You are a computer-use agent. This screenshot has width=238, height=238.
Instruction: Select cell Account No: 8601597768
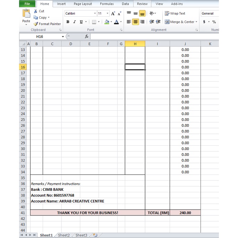point(52,195)
